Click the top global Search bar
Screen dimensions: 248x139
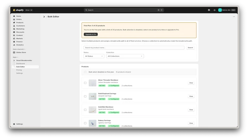(124, 10)
